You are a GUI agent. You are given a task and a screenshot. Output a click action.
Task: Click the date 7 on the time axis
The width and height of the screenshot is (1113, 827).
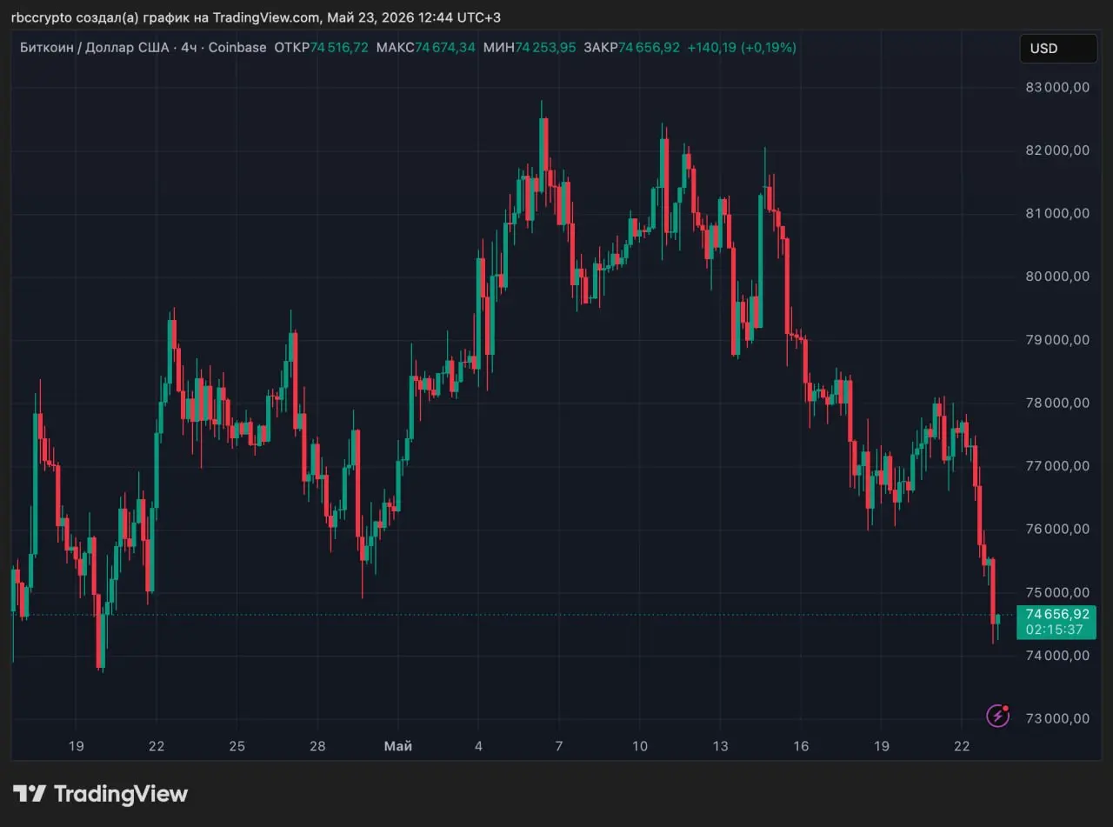coord(559,746)
